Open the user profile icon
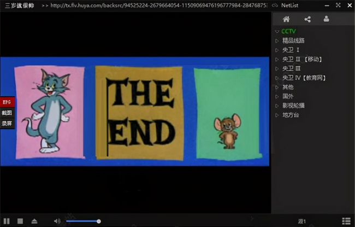 [326, 19]
